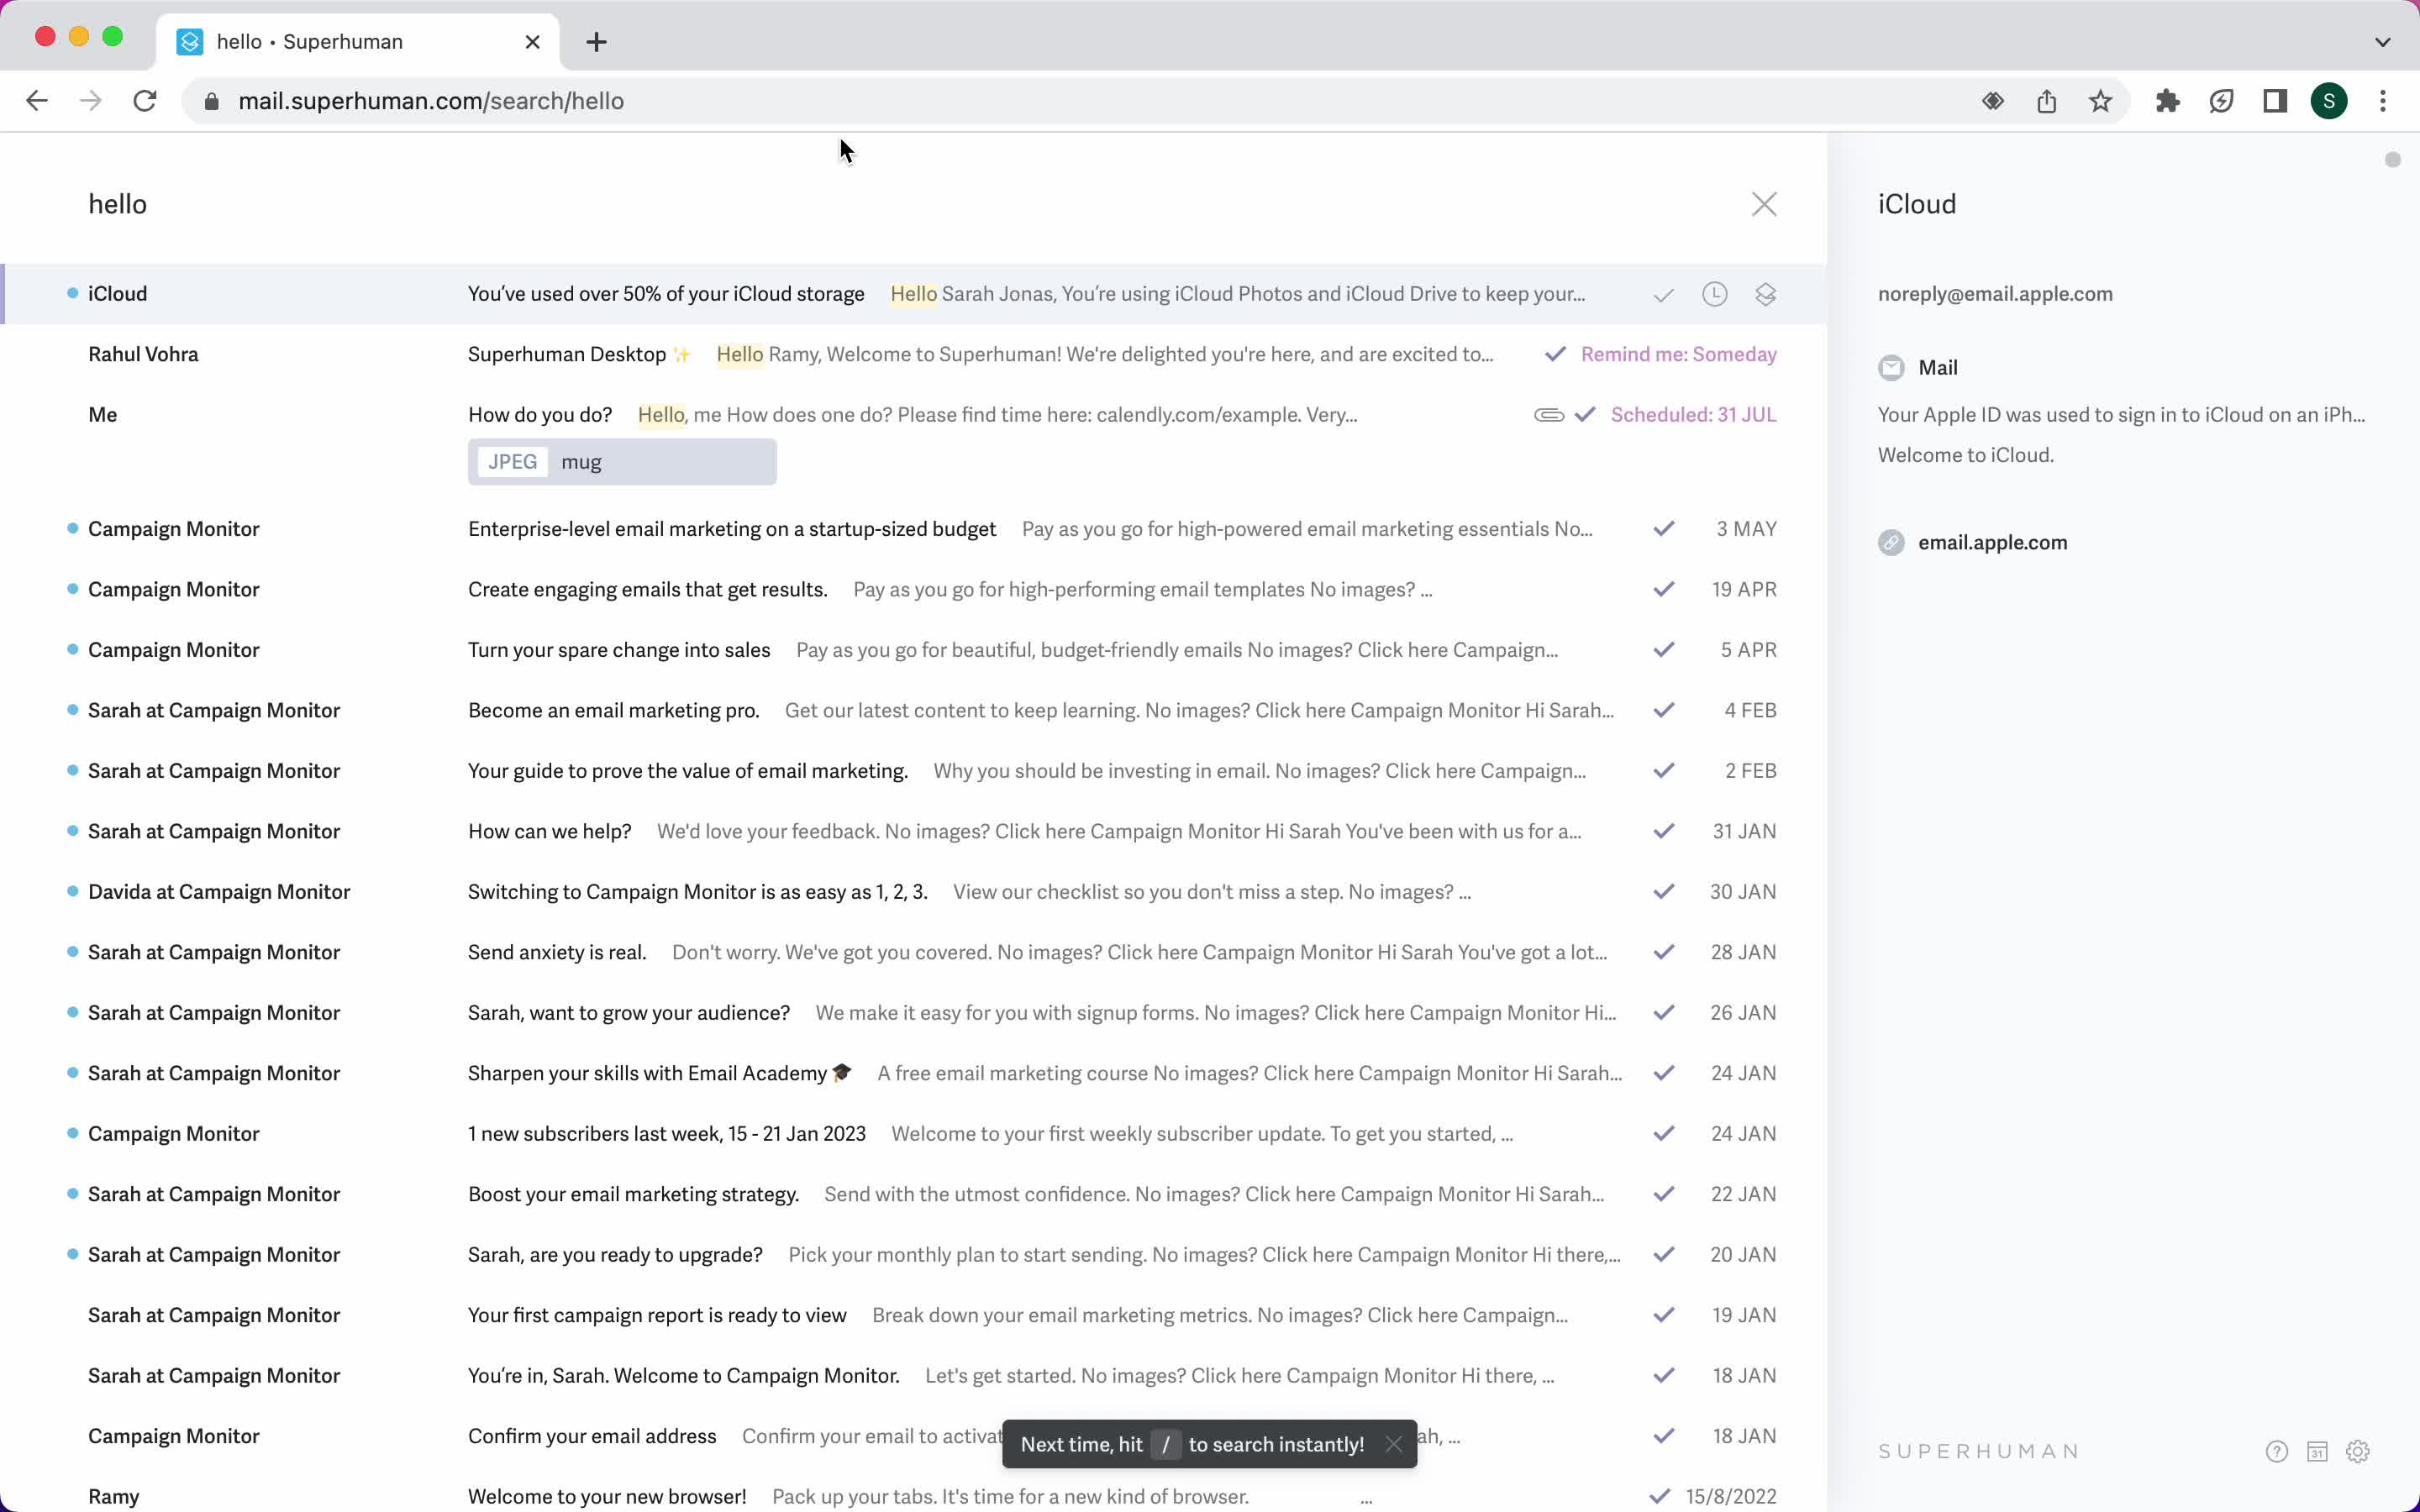Click the clock icon on Rahul Vohra email

pos(1712,354)
